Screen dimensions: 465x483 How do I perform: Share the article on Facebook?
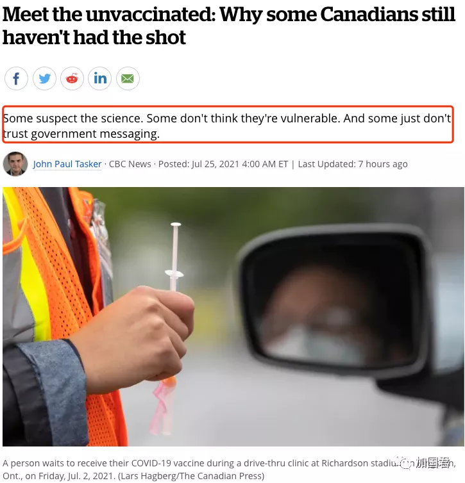[x=16, y=78]
